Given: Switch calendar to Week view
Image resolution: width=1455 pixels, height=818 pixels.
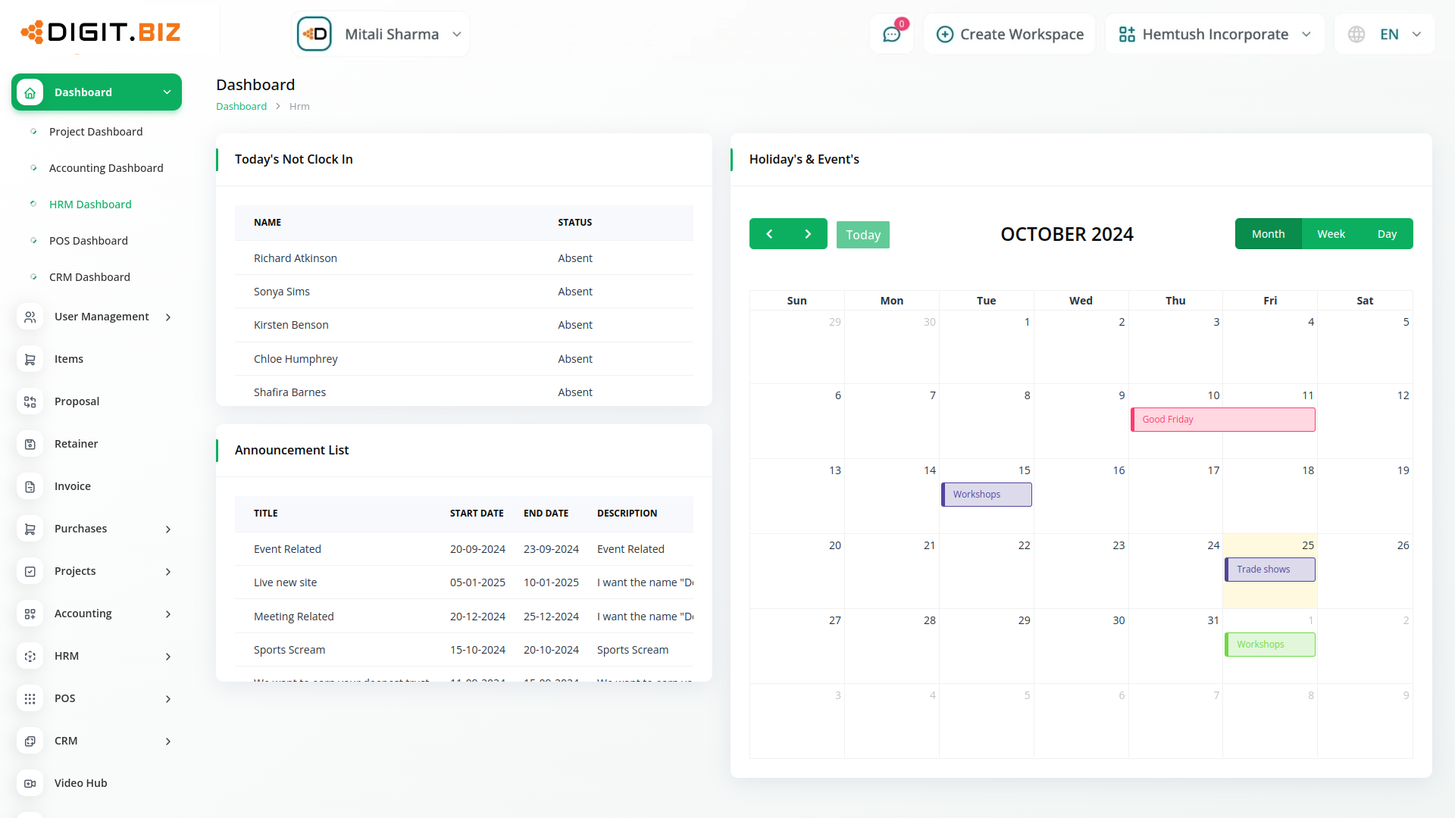Looking at the screenshot, I should [x=1331, y=234].
